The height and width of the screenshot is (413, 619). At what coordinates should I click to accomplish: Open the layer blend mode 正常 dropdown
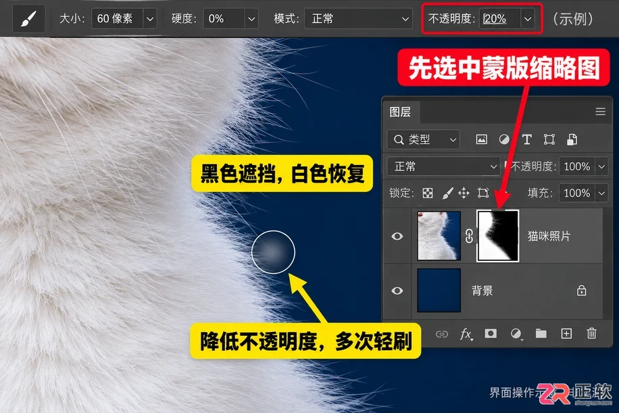(x=444, y=166)
